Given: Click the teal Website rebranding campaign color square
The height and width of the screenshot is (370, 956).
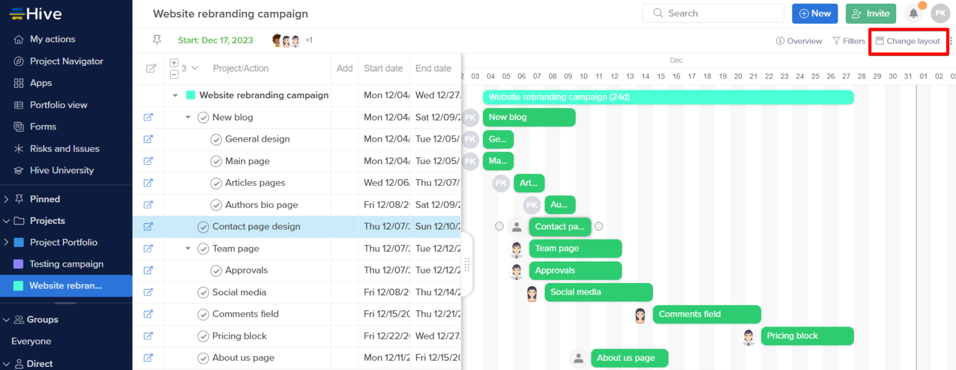Looking at the screenshot, I should (191, 95).
